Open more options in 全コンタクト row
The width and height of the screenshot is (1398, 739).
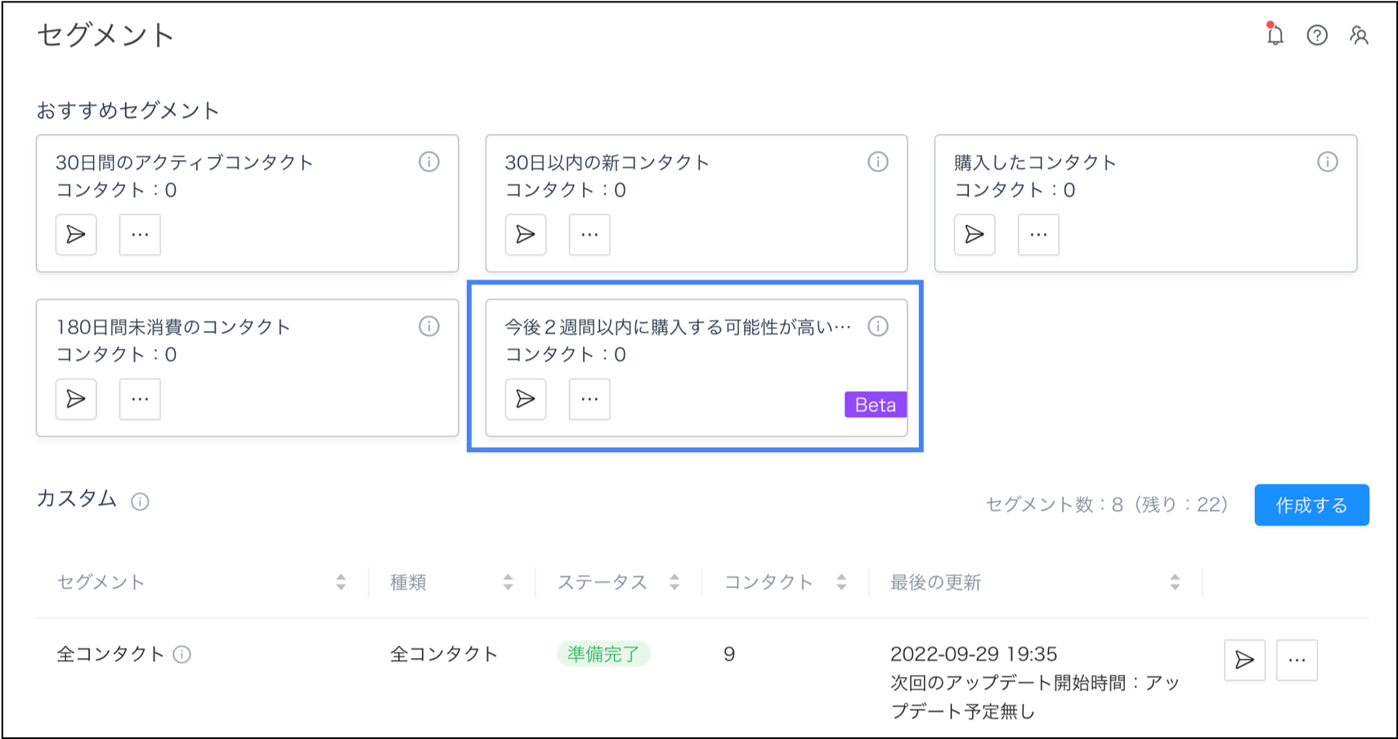1297,660
